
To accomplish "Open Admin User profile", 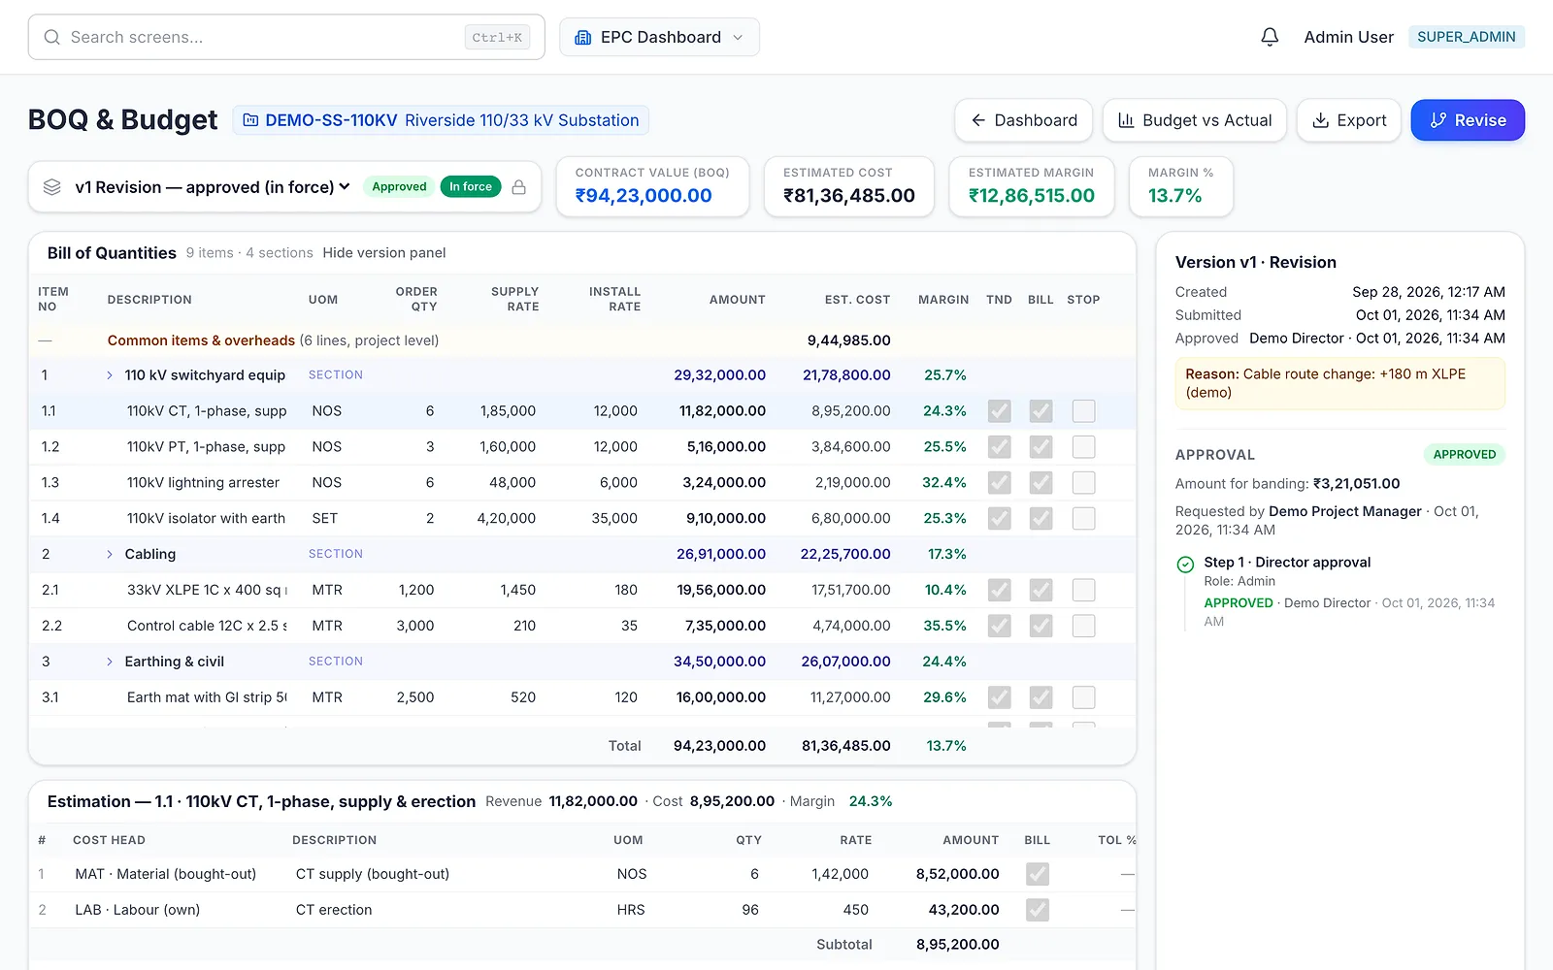I will [x=1348, y=37].
